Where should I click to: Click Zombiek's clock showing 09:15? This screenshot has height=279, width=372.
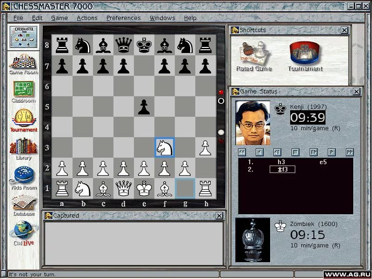308,235
